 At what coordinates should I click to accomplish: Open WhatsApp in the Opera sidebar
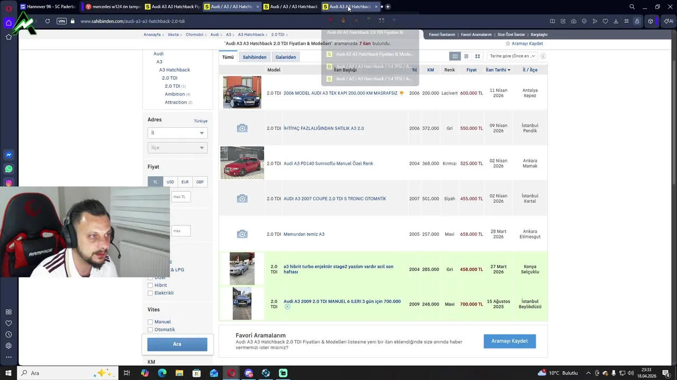tap(8, 169)
